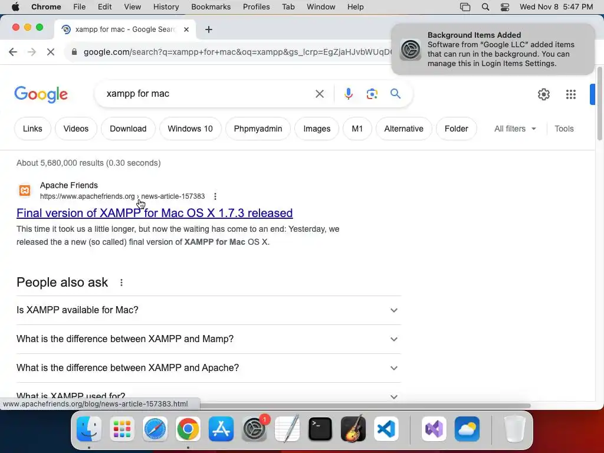
Task: Open Finder from the Dock
Action: pyautogui.click(x=89, y=429)
